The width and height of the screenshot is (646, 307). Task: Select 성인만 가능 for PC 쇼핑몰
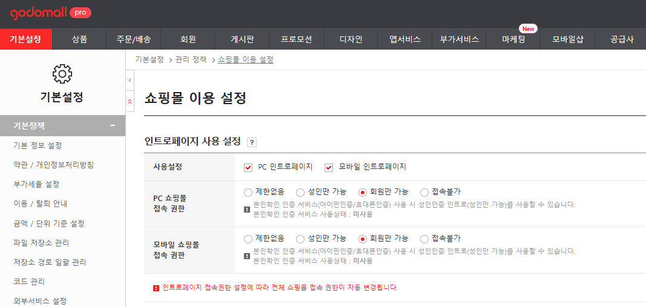(x=300, y=192)
